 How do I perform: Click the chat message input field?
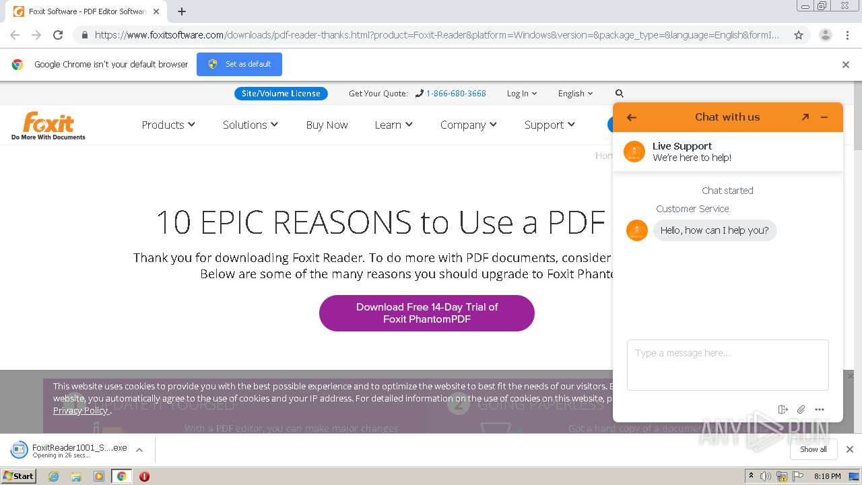click(728, 365)
